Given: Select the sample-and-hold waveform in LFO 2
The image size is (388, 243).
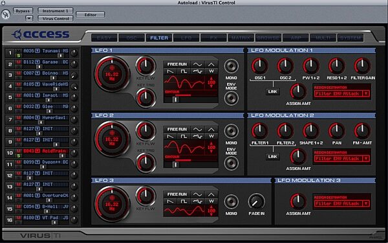Looking at the screenshot, I should point(197,136).
